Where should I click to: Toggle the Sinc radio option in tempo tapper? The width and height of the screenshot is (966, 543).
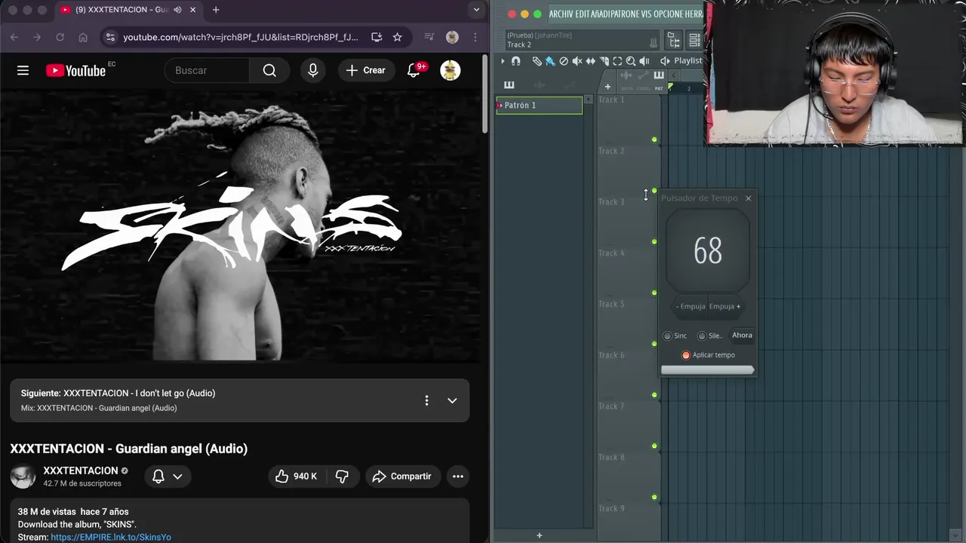click(667, 336)
